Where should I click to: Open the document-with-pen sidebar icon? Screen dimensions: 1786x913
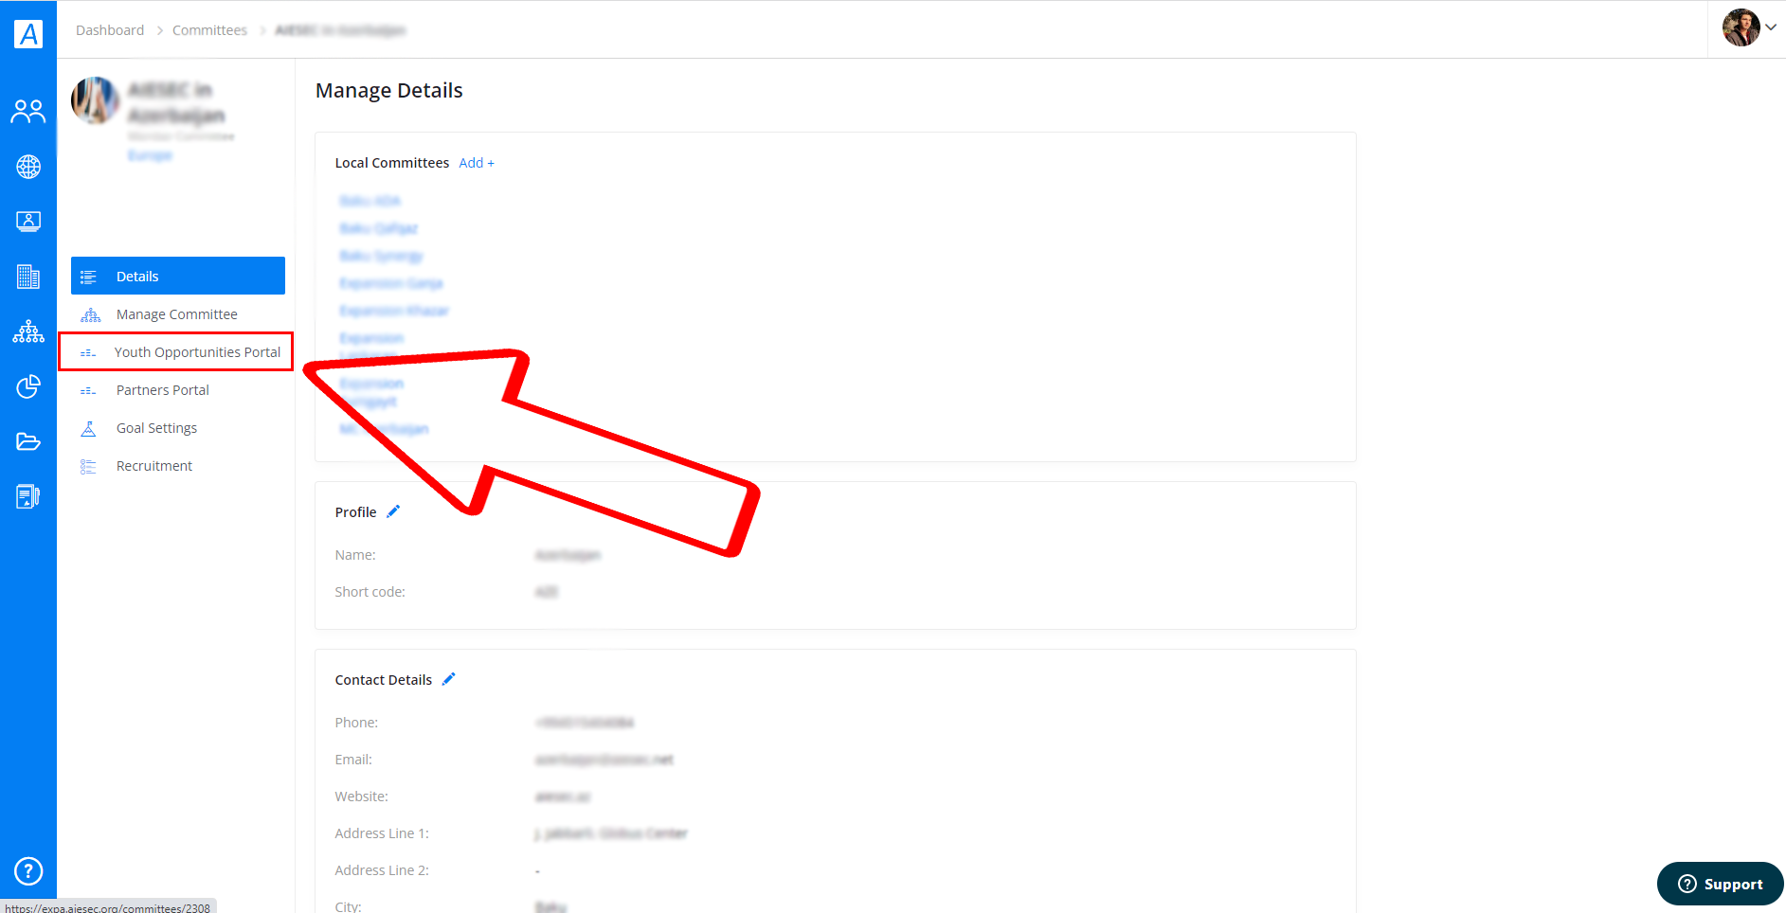[28, 496]
